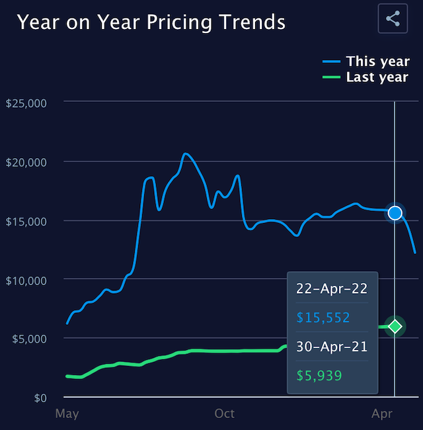Toggle the "This year" legend series
423x430 pixels.
point(377,62)
